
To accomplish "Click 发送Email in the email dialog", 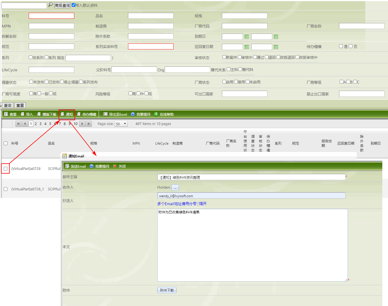I will (75, 166).
